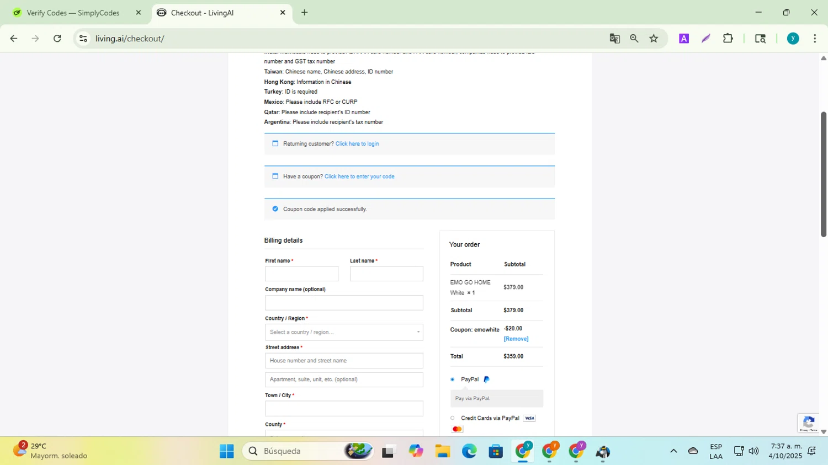Click the address bar URL living.ai/checkout/

click(130, 39)
